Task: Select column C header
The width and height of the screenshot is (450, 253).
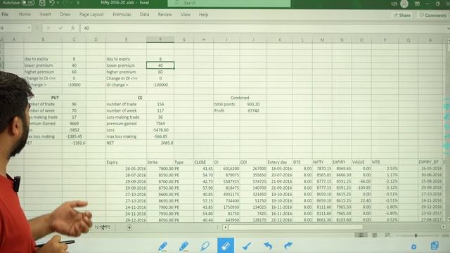Action: tap(74, 39)
